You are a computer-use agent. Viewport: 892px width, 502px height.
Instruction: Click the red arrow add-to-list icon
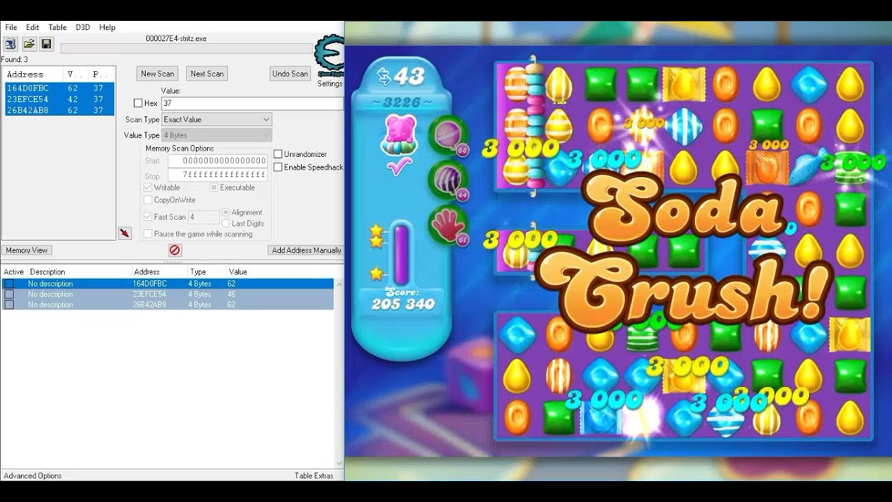125,233
